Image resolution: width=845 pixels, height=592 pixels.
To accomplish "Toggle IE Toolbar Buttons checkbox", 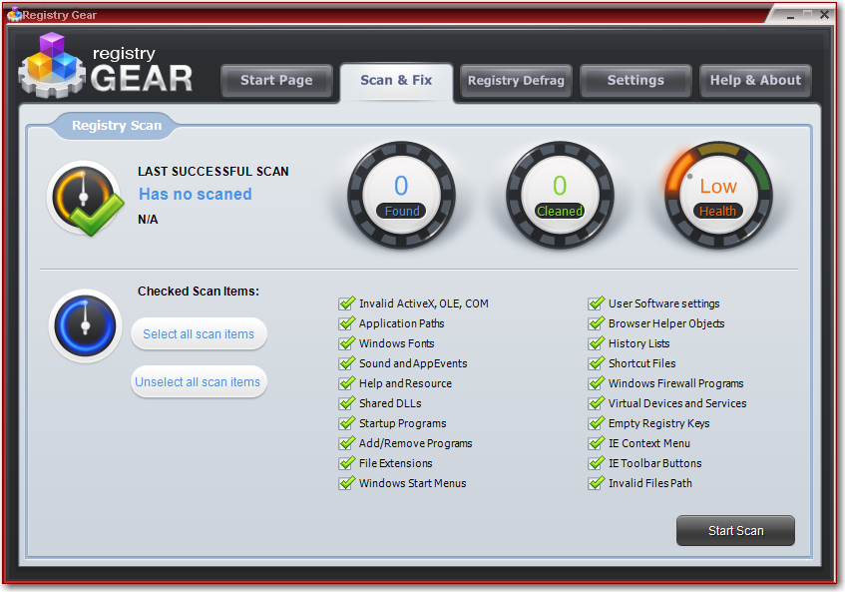I will pos(597,463).
